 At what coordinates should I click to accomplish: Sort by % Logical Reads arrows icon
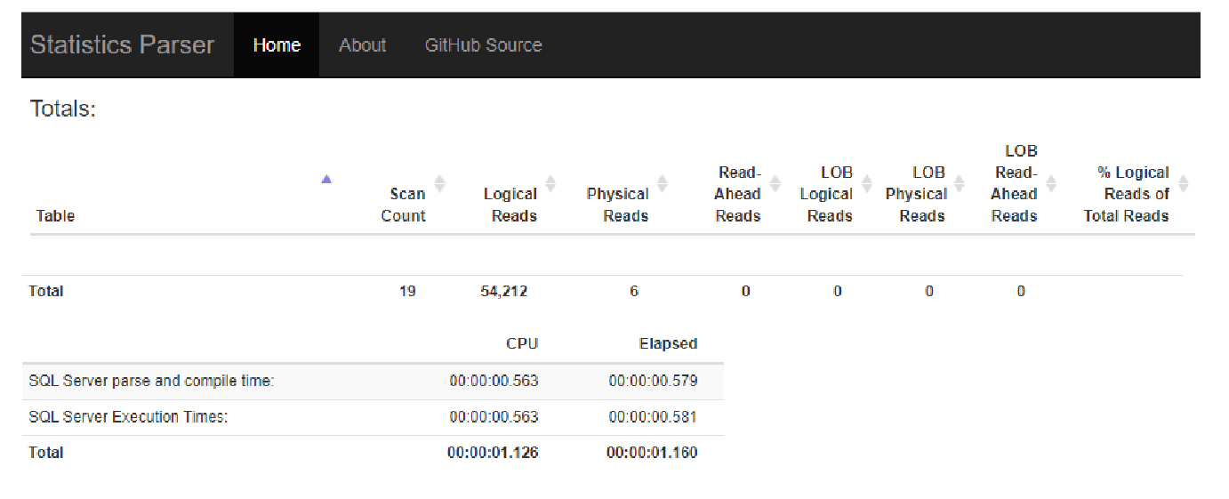(x=1183, y=183)
